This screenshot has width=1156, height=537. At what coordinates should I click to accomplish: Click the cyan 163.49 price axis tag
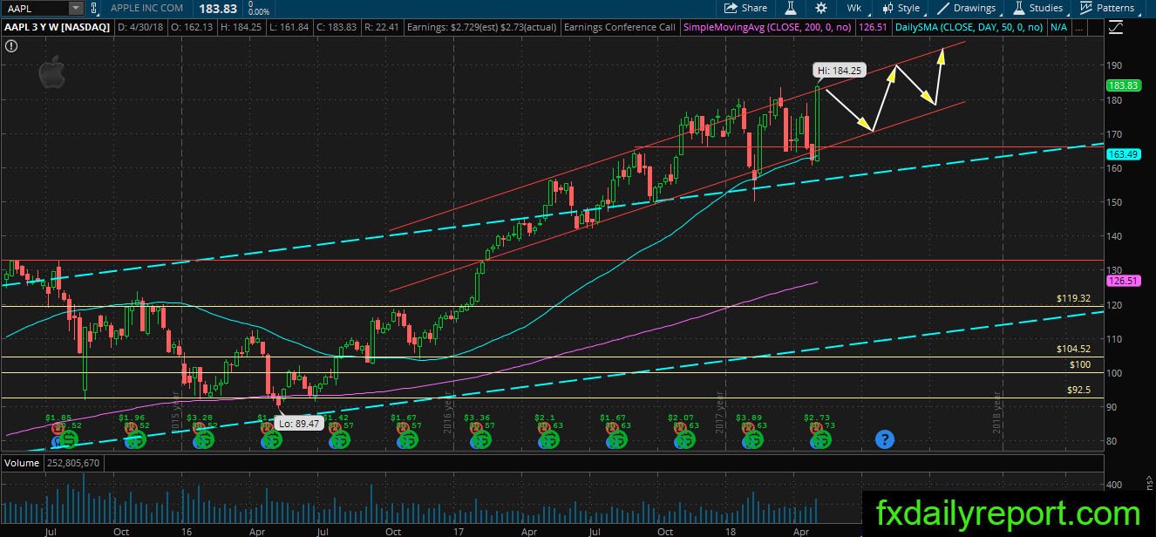click(x=1122, y=154)
